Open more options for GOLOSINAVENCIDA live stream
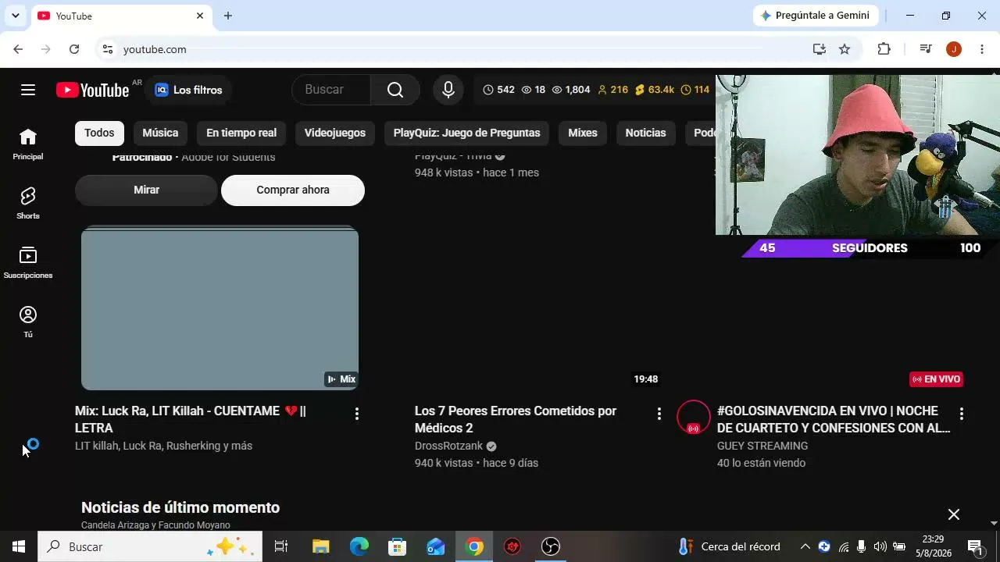Viewport: 1000px width, 562px height. [962, 414]
